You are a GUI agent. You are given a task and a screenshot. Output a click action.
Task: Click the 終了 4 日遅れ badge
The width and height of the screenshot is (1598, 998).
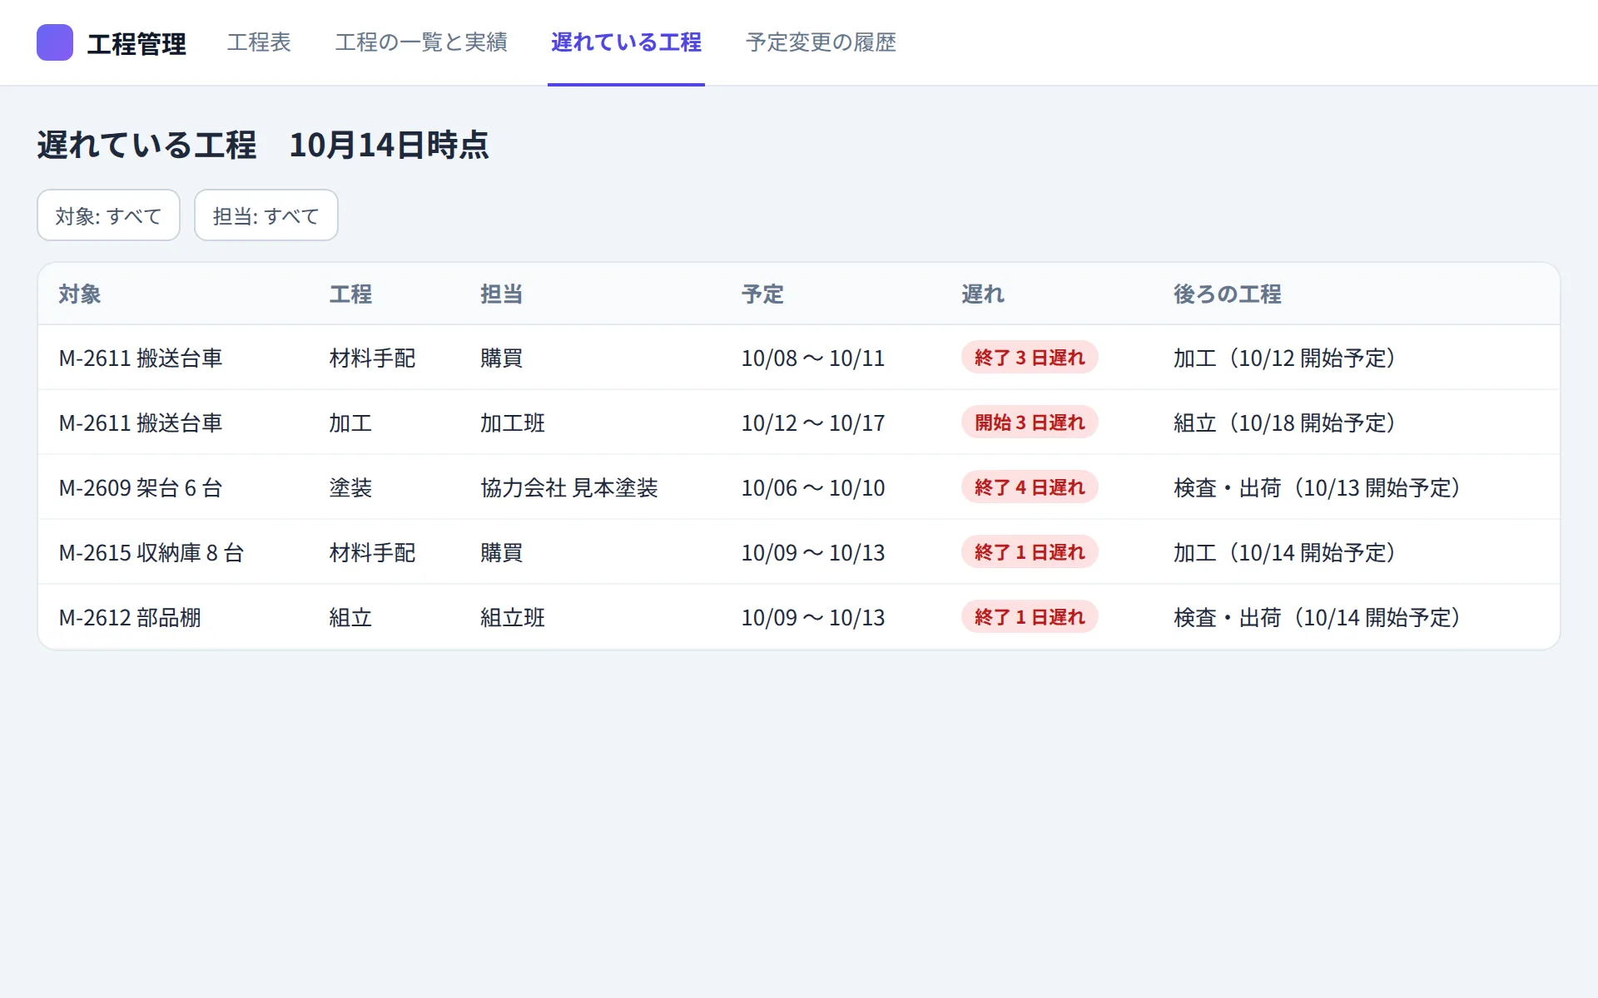[1030, 487]
